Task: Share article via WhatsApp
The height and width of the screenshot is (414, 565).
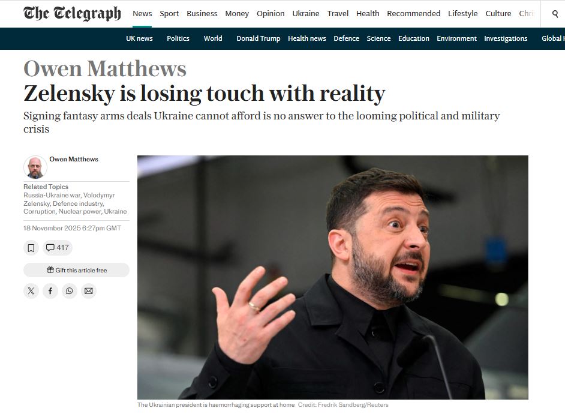Action: coord(70,291)
